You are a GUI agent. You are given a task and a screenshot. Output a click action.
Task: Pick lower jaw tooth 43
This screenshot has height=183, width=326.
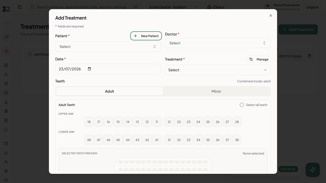(x=137, y=140)
